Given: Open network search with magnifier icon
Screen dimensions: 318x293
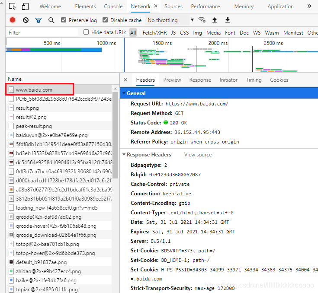Looking at the screenshot, I should [51, 20].
